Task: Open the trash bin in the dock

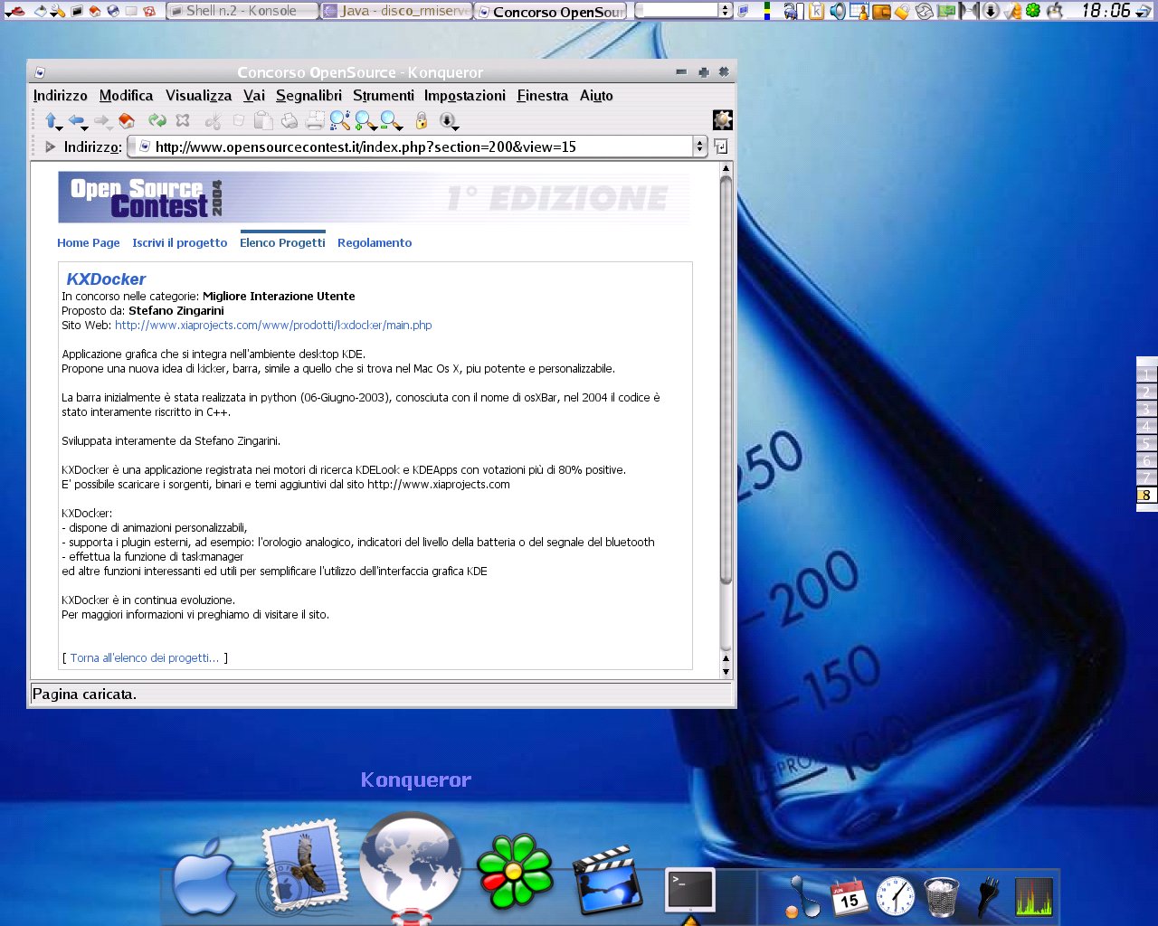Action: point(942,897)
